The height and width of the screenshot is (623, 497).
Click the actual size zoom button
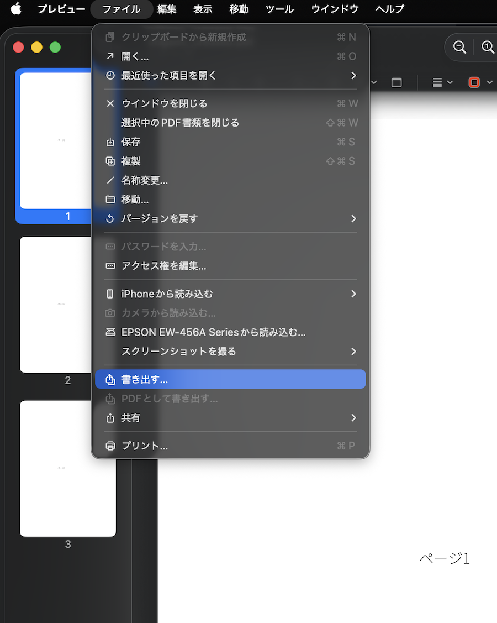coord(488,48)
